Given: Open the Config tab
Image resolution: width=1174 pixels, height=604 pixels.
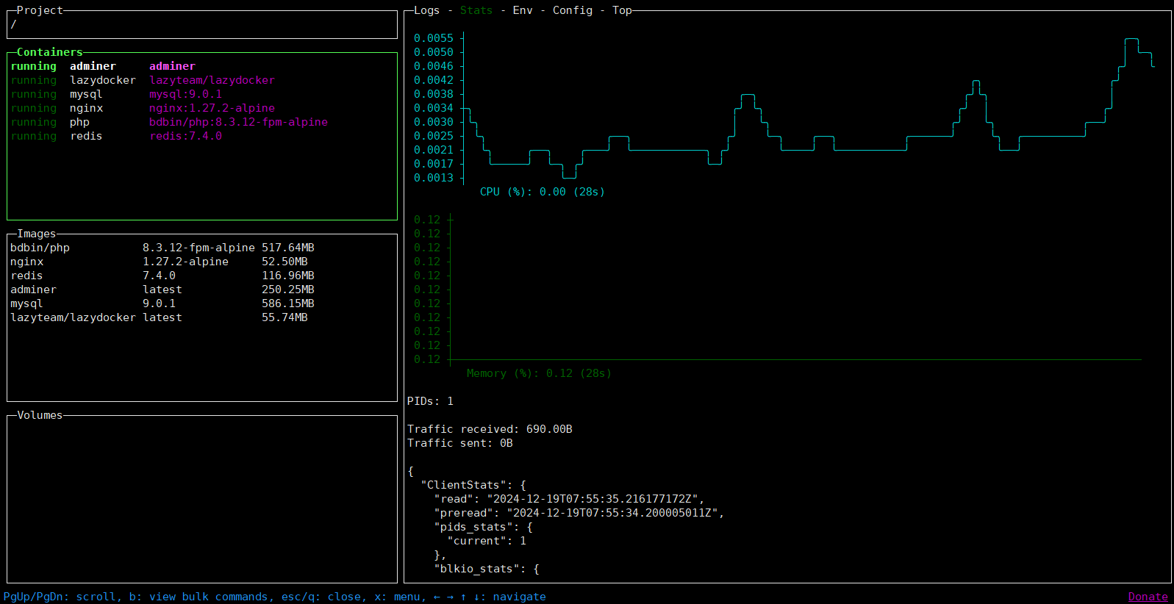Looking at the screenshot, I should click(x=573, y=10).
